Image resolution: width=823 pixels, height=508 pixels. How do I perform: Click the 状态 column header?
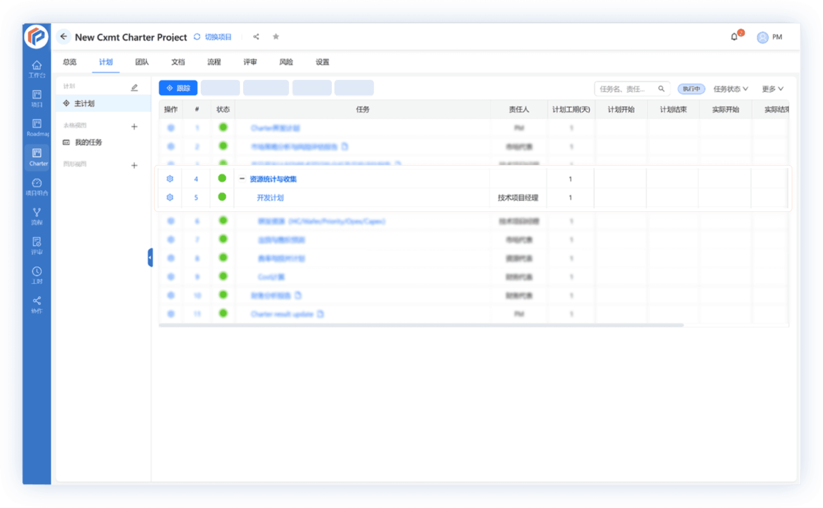point(223,109)
